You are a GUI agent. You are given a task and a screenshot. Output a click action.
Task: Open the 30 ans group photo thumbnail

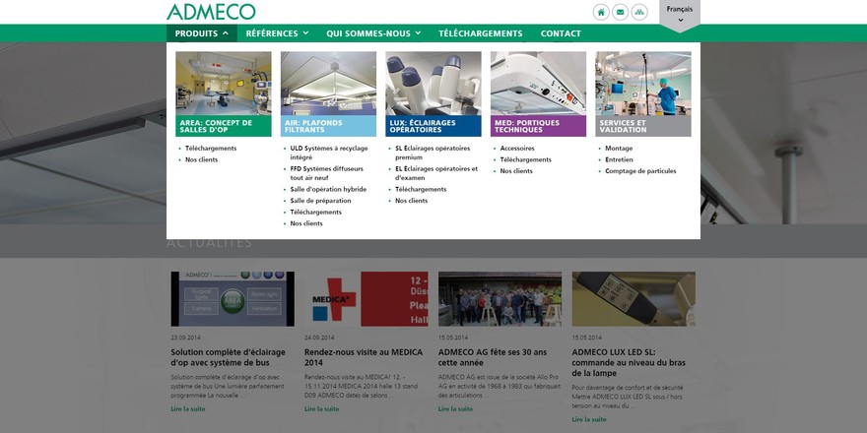(x=500, y=299)
